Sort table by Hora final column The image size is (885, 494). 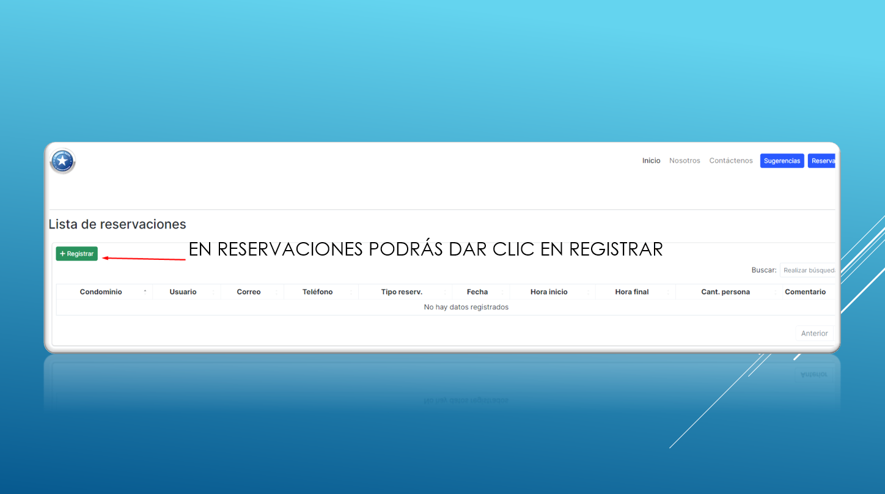[x=632, y=292]
